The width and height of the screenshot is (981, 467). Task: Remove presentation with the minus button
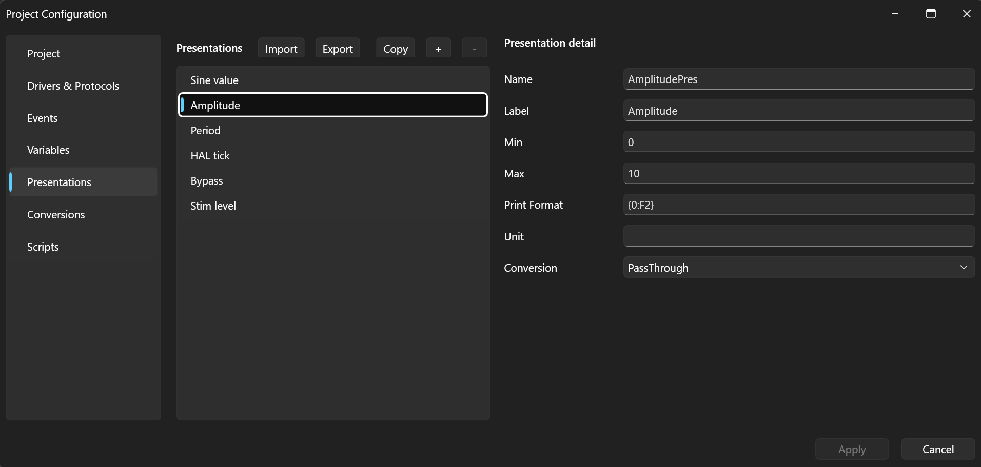474,49
